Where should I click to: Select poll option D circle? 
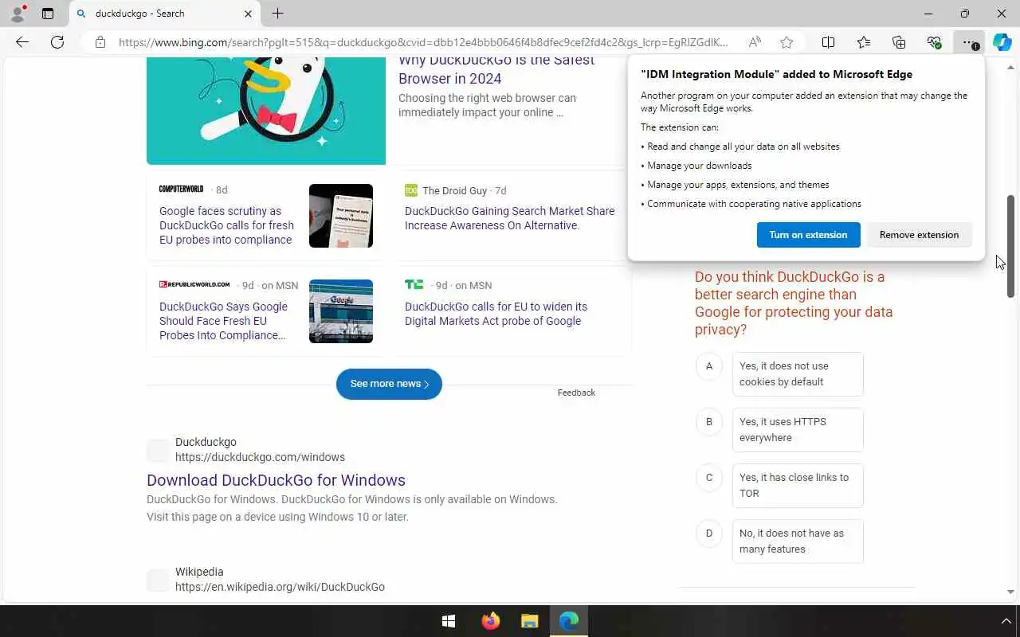708,533
